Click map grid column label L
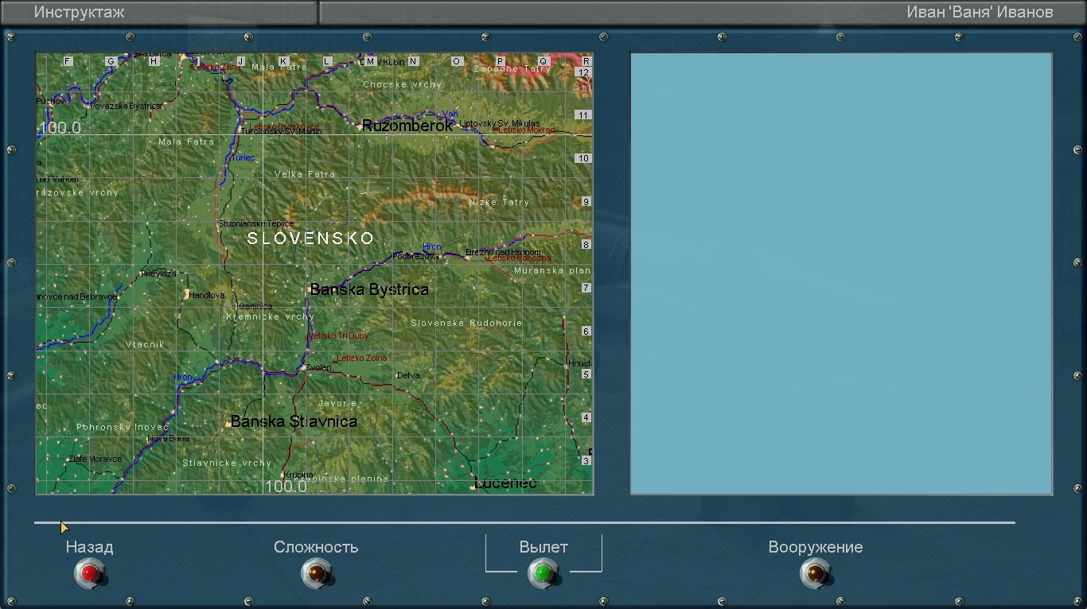This screenshot has height=609, width=1087. click(326, 61)
